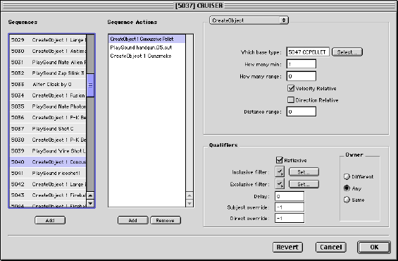Viewport: 398px width, 261px height.
Task: Select the Any owner radio button
Action: pos(347,188)
